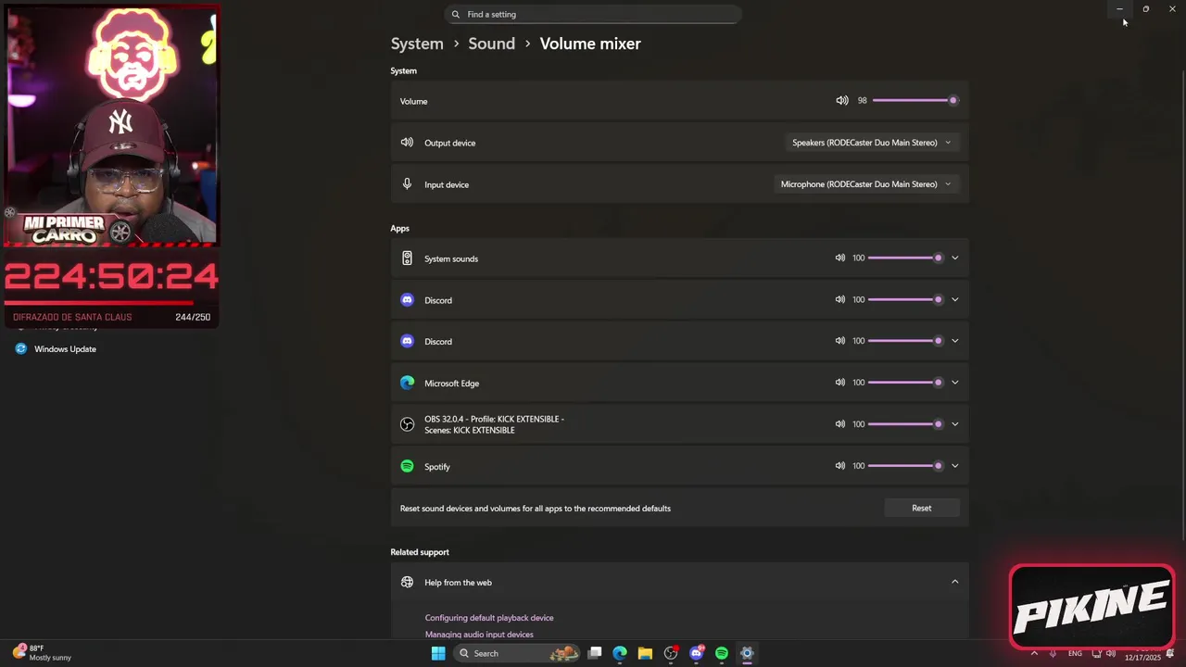Expand the System sounds row

(x=954, y=258)
